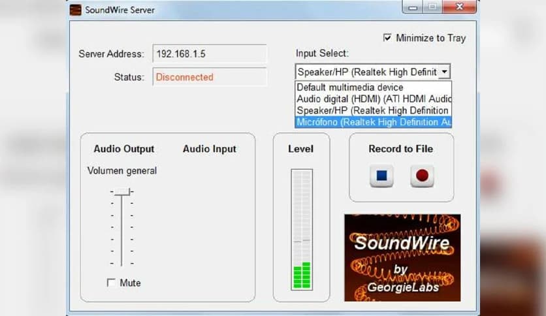Viewport: 546px width, 316px height.
Task: Stop recording with the blue square button
Action: (x=381, y=176)
